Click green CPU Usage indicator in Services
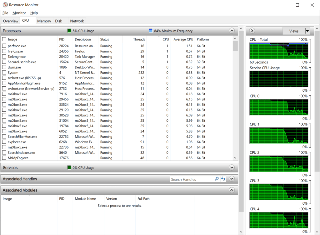 (69, 168)
